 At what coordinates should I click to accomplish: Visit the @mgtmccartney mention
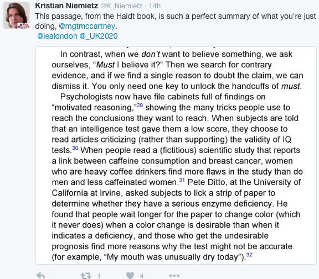87,26
